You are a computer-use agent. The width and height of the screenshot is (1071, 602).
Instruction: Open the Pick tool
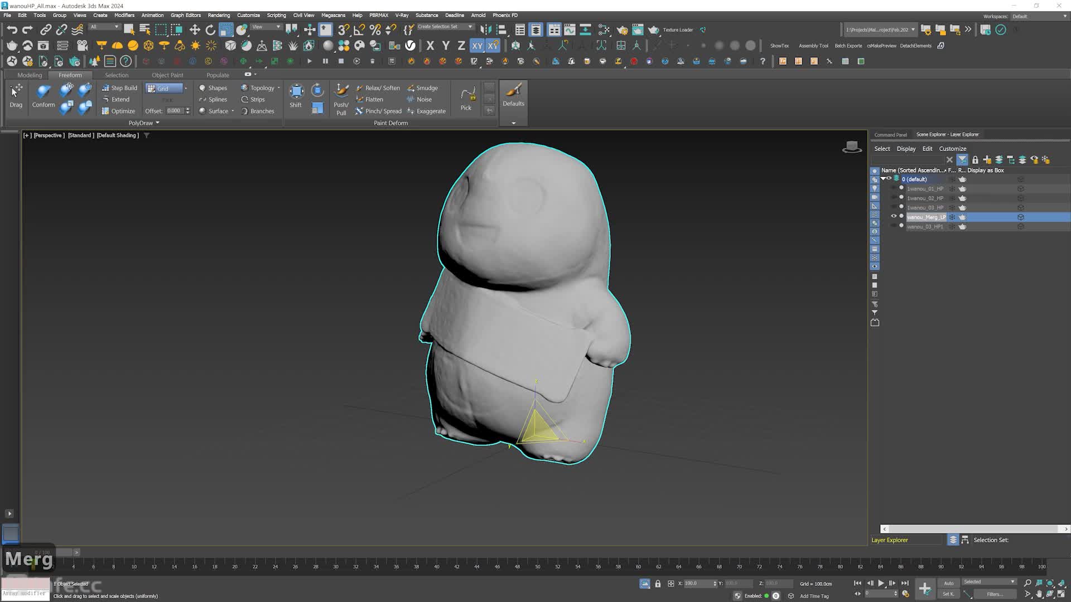pos(466,98)
